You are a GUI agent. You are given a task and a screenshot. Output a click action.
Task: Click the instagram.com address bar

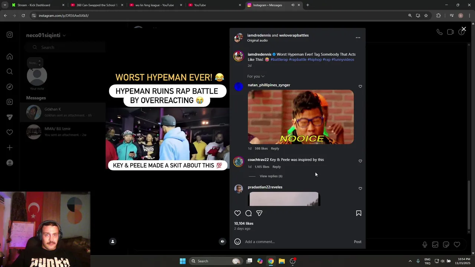[219, 16]
